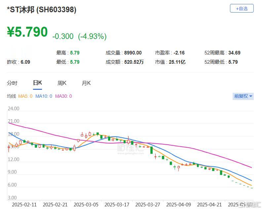Click the +自选 add to watchlist button
This screenshot has width=263, height=210.
242,8
